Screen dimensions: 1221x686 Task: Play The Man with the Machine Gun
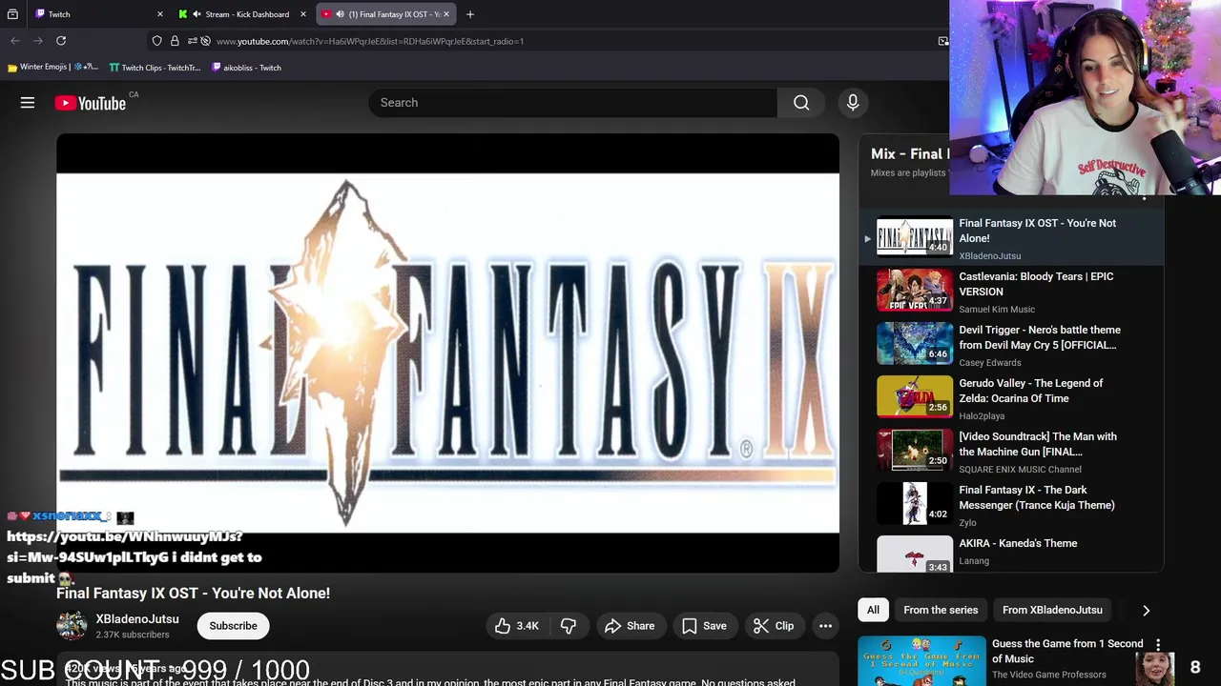tap(1011, 452)
